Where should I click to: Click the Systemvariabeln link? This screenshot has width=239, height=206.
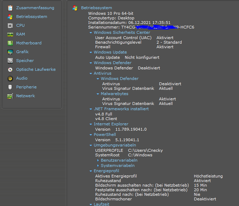(118, 166)
